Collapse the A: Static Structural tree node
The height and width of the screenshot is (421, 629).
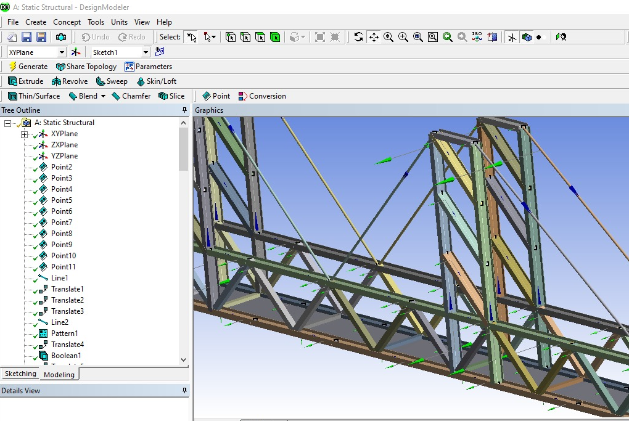coord(7,123)
